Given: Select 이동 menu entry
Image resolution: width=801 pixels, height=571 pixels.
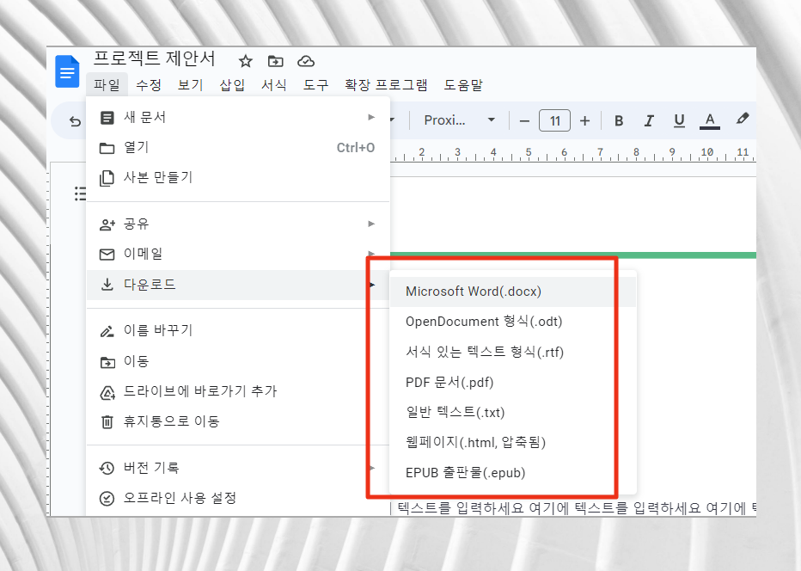Looking at the screenshot, I should pyautogui.click(x=238, y=361).
